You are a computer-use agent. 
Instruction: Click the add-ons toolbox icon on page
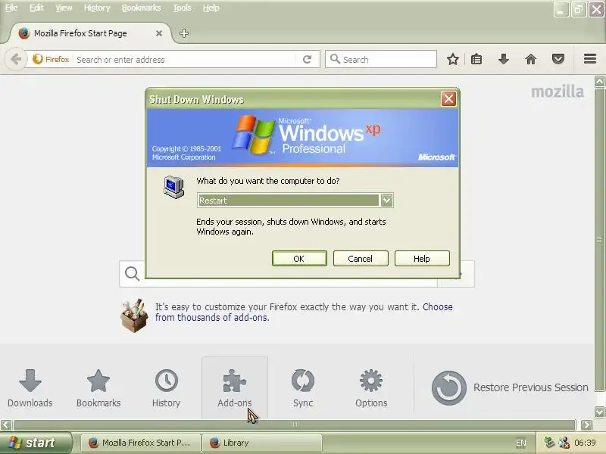[x=134, y=316]
